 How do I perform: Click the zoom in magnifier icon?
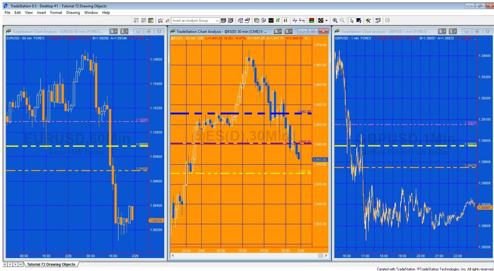(335, 21)
